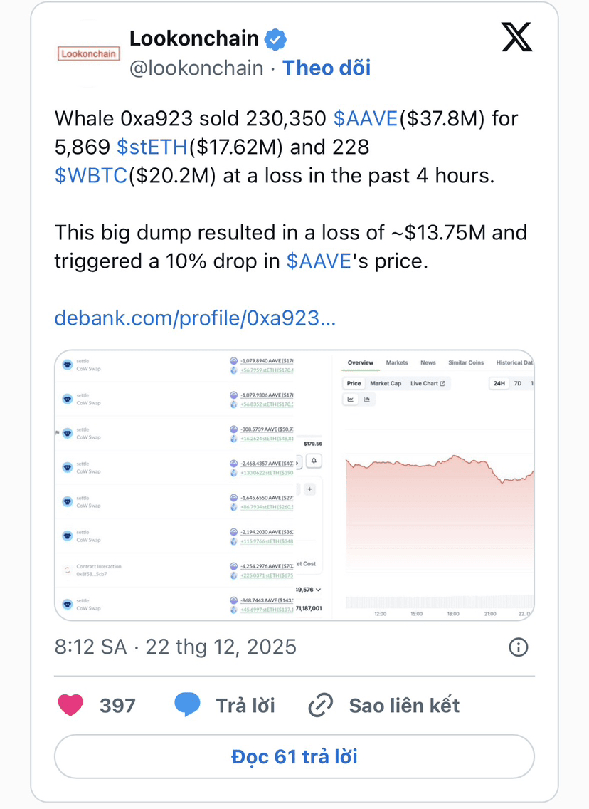This screenshot has width=589, height=809.
Task: Click the X logo icon
Action: point(516,36)
